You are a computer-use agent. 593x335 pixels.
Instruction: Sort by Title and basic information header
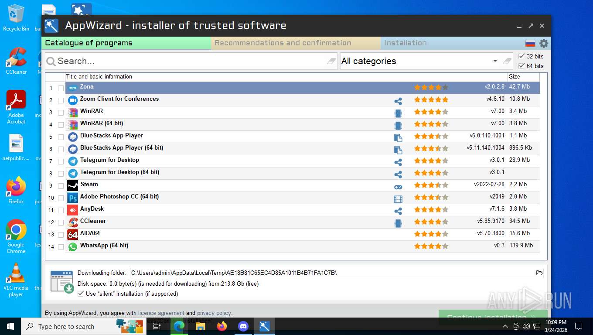(286, 76)
